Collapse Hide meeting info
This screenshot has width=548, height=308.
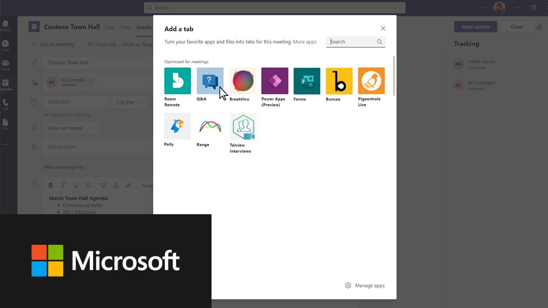click(x=67, y=167)
